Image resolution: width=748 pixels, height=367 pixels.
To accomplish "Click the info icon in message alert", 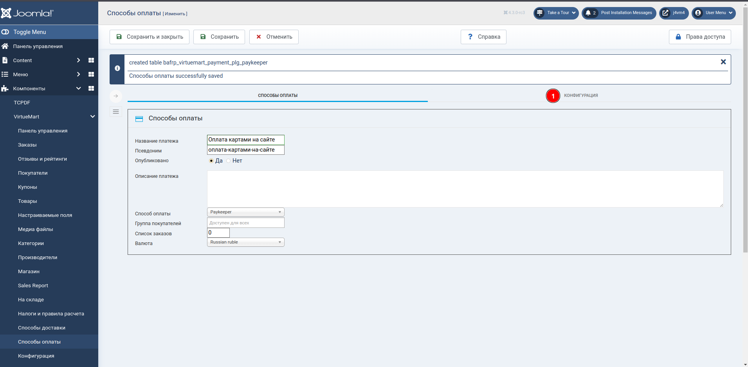I will (x=117, y=68).
